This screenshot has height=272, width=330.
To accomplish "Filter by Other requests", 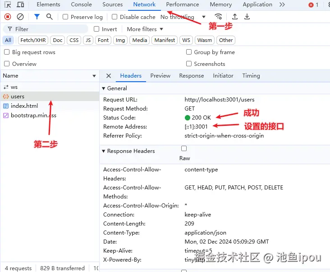I will 226,40.
